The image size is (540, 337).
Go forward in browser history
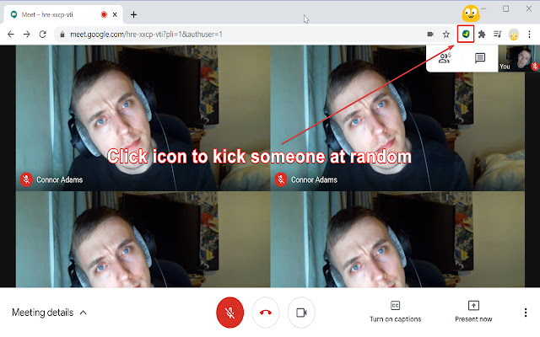[x=26, y=35]
